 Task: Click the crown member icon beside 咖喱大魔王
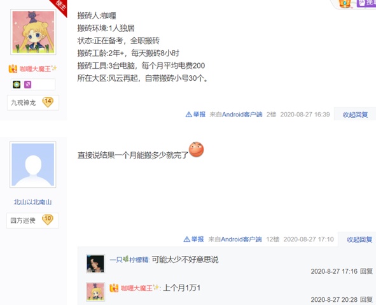[x=13, y=69]
